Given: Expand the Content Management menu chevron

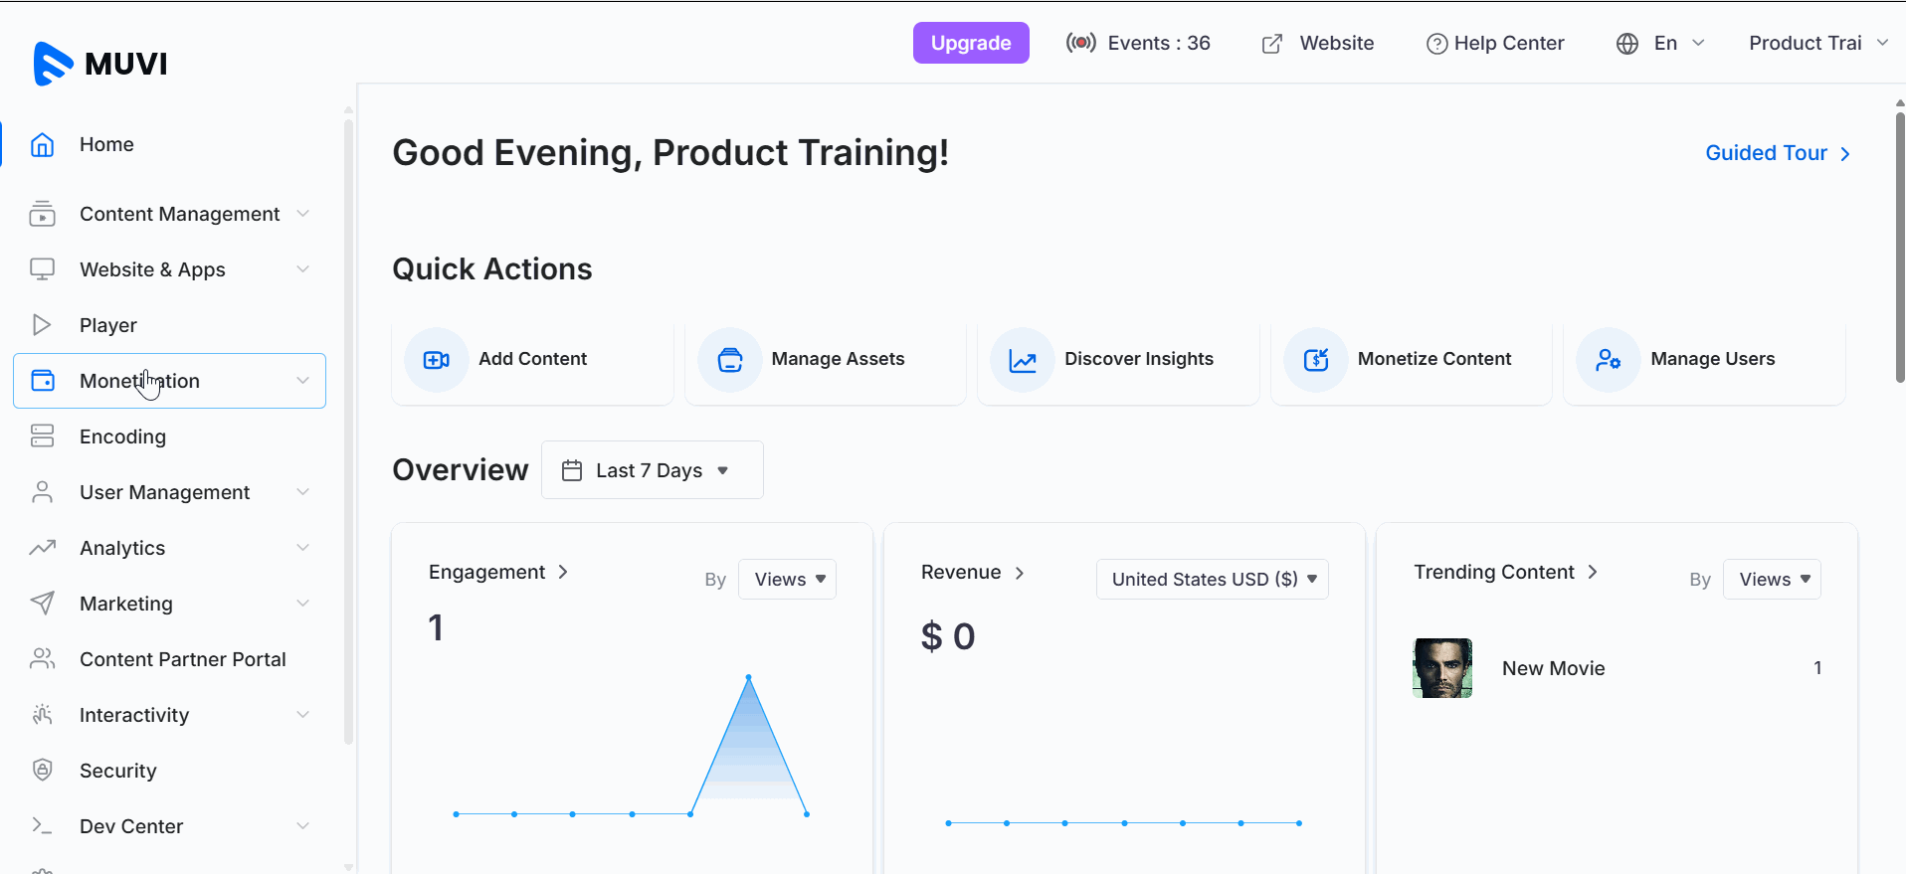Looking at the screenshot, I should click(x=302, y=214).
